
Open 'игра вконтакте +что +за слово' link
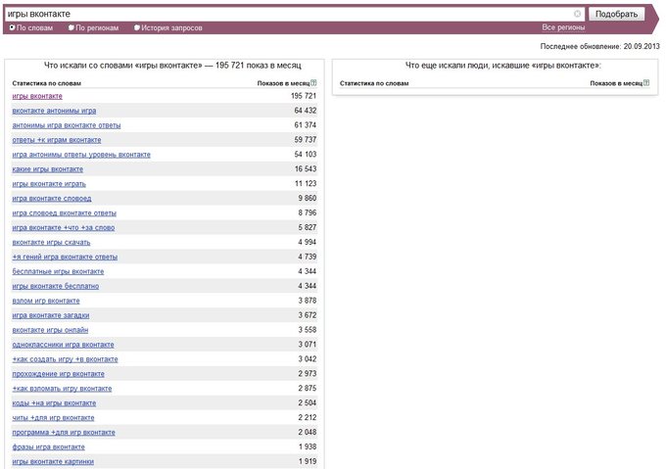[x=64, y=228]
